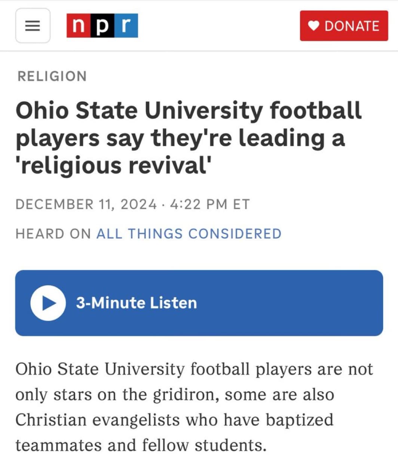Click the article's opening paragraph
The width and height of the screenshot is (398, 467).
tap(194, 407)
